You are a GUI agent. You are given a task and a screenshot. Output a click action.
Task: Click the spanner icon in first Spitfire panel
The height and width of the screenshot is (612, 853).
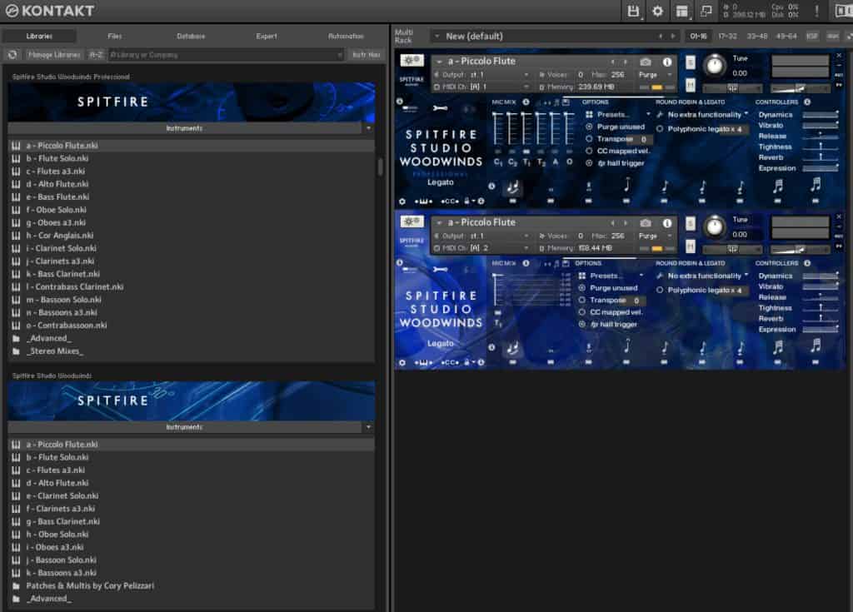pos(440,108)
